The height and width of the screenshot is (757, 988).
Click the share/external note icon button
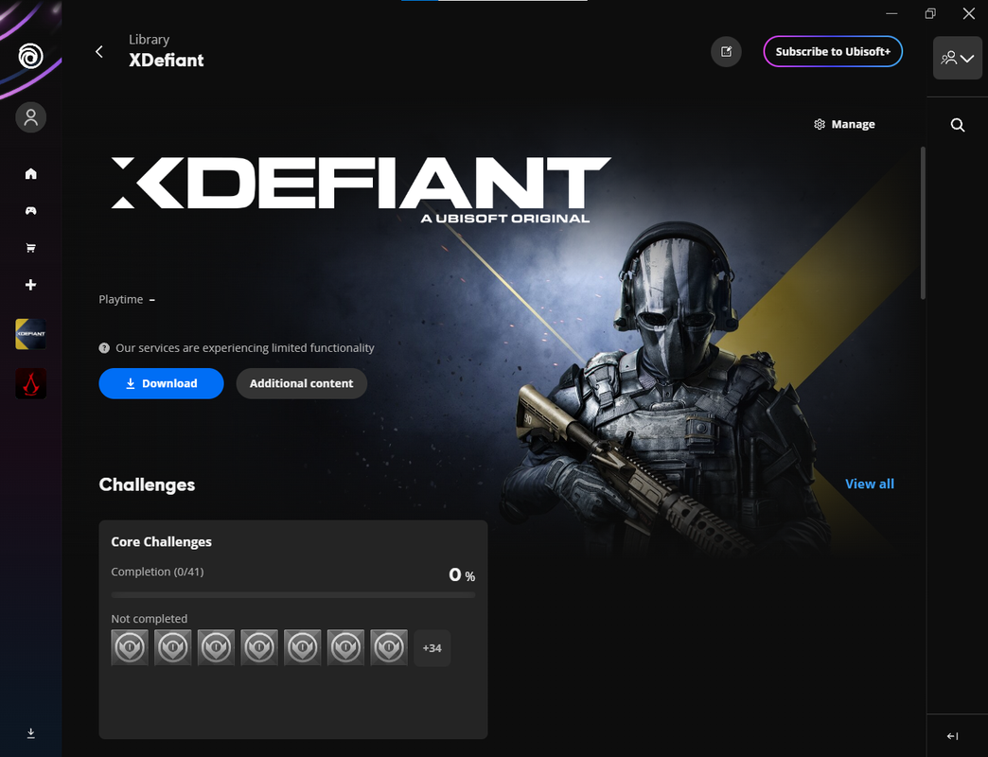tap(726, 52)
